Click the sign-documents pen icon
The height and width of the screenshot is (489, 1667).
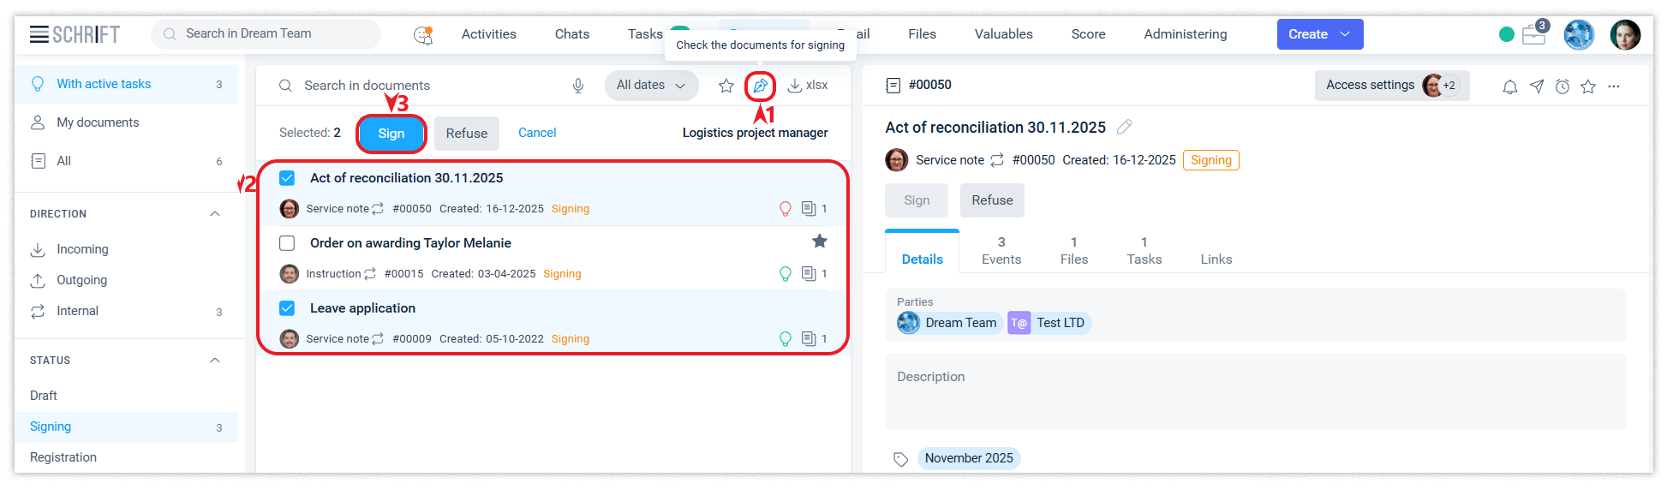coord(760,86)
